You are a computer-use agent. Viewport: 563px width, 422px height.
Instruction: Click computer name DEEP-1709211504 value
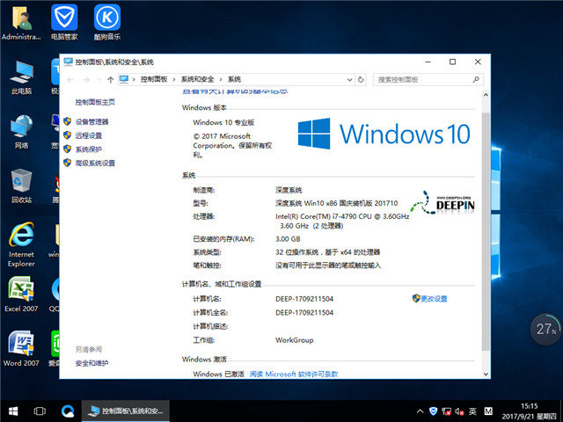click(304, 299)
